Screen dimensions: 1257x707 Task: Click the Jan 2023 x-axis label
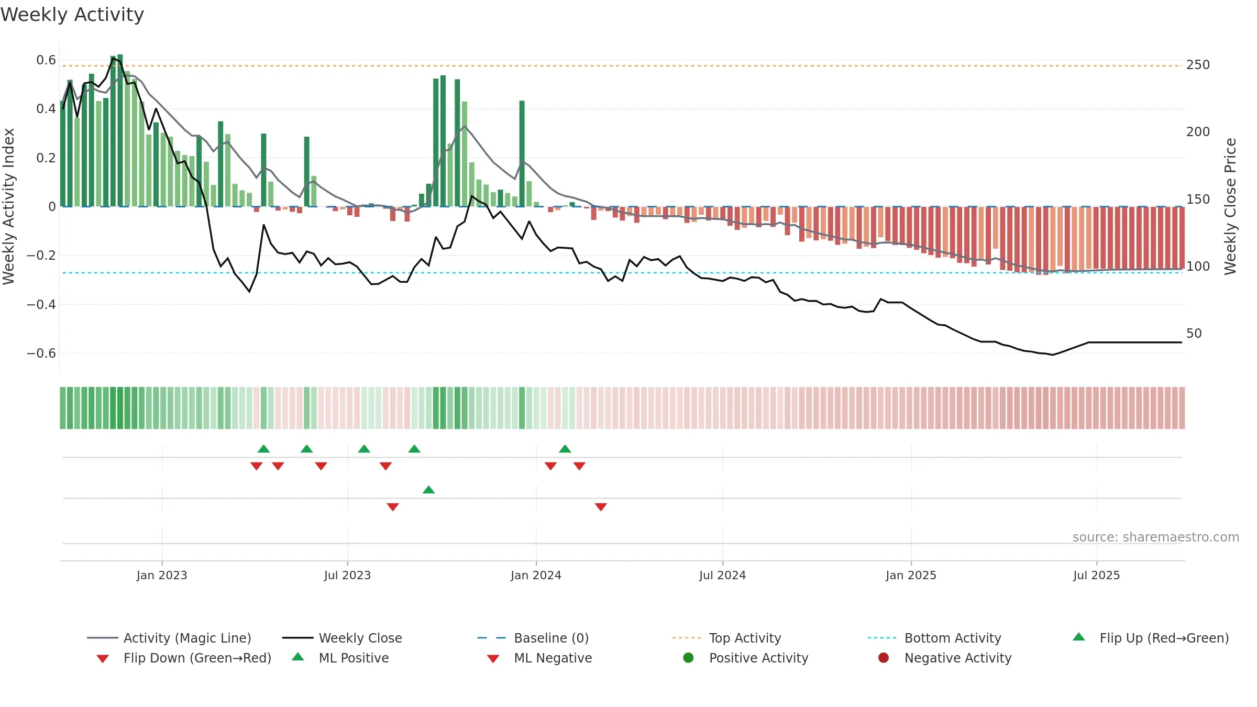(x=162, y=575)
